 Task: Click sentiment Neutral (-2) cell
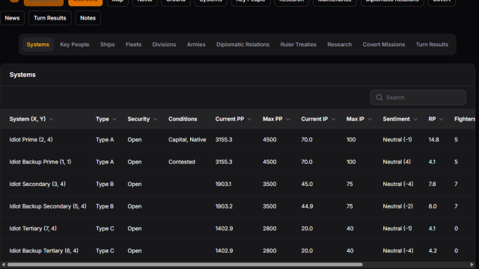tap(397, 206)
